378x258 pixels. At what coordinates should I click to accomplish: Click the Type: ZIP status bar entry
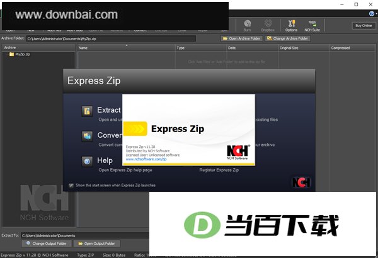coord(86,255)
